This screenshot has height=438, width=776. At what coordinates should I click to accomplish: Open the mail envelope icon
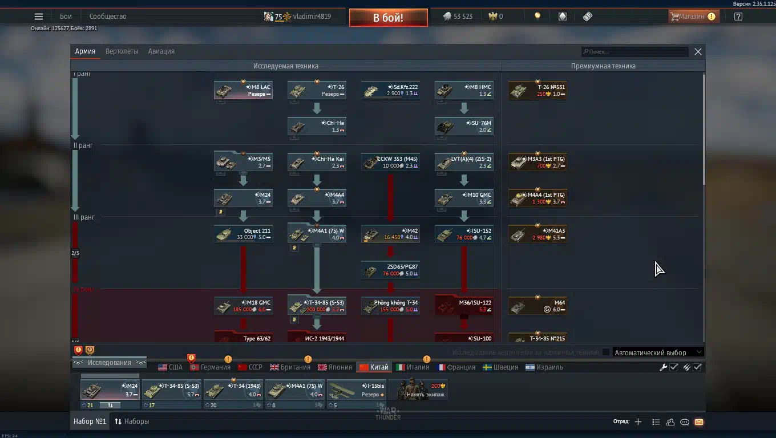pos(699,422)
